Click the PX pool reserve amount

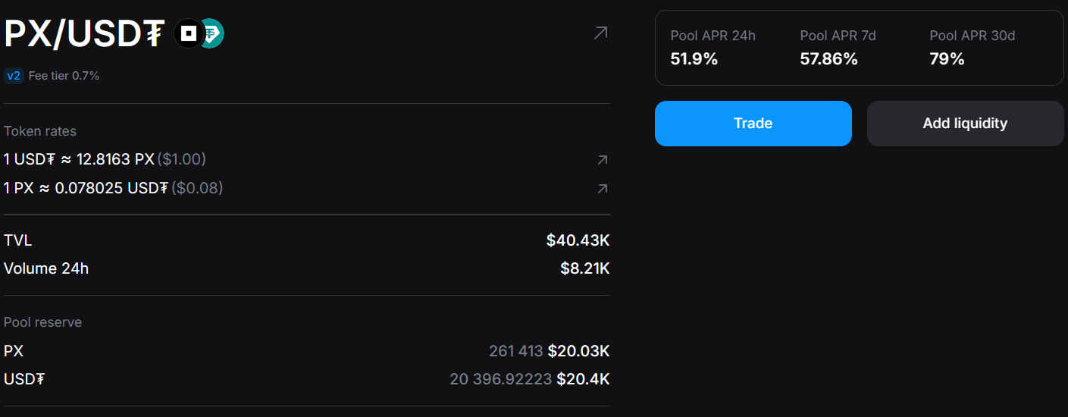pos(515,351)
